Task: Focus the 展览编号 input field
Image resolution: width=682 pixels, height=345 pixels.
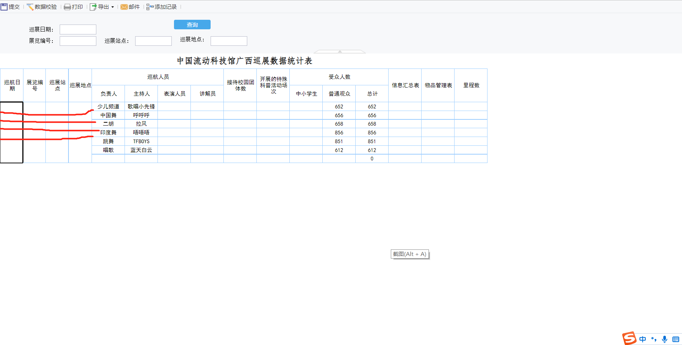Action: pos(78,41)
